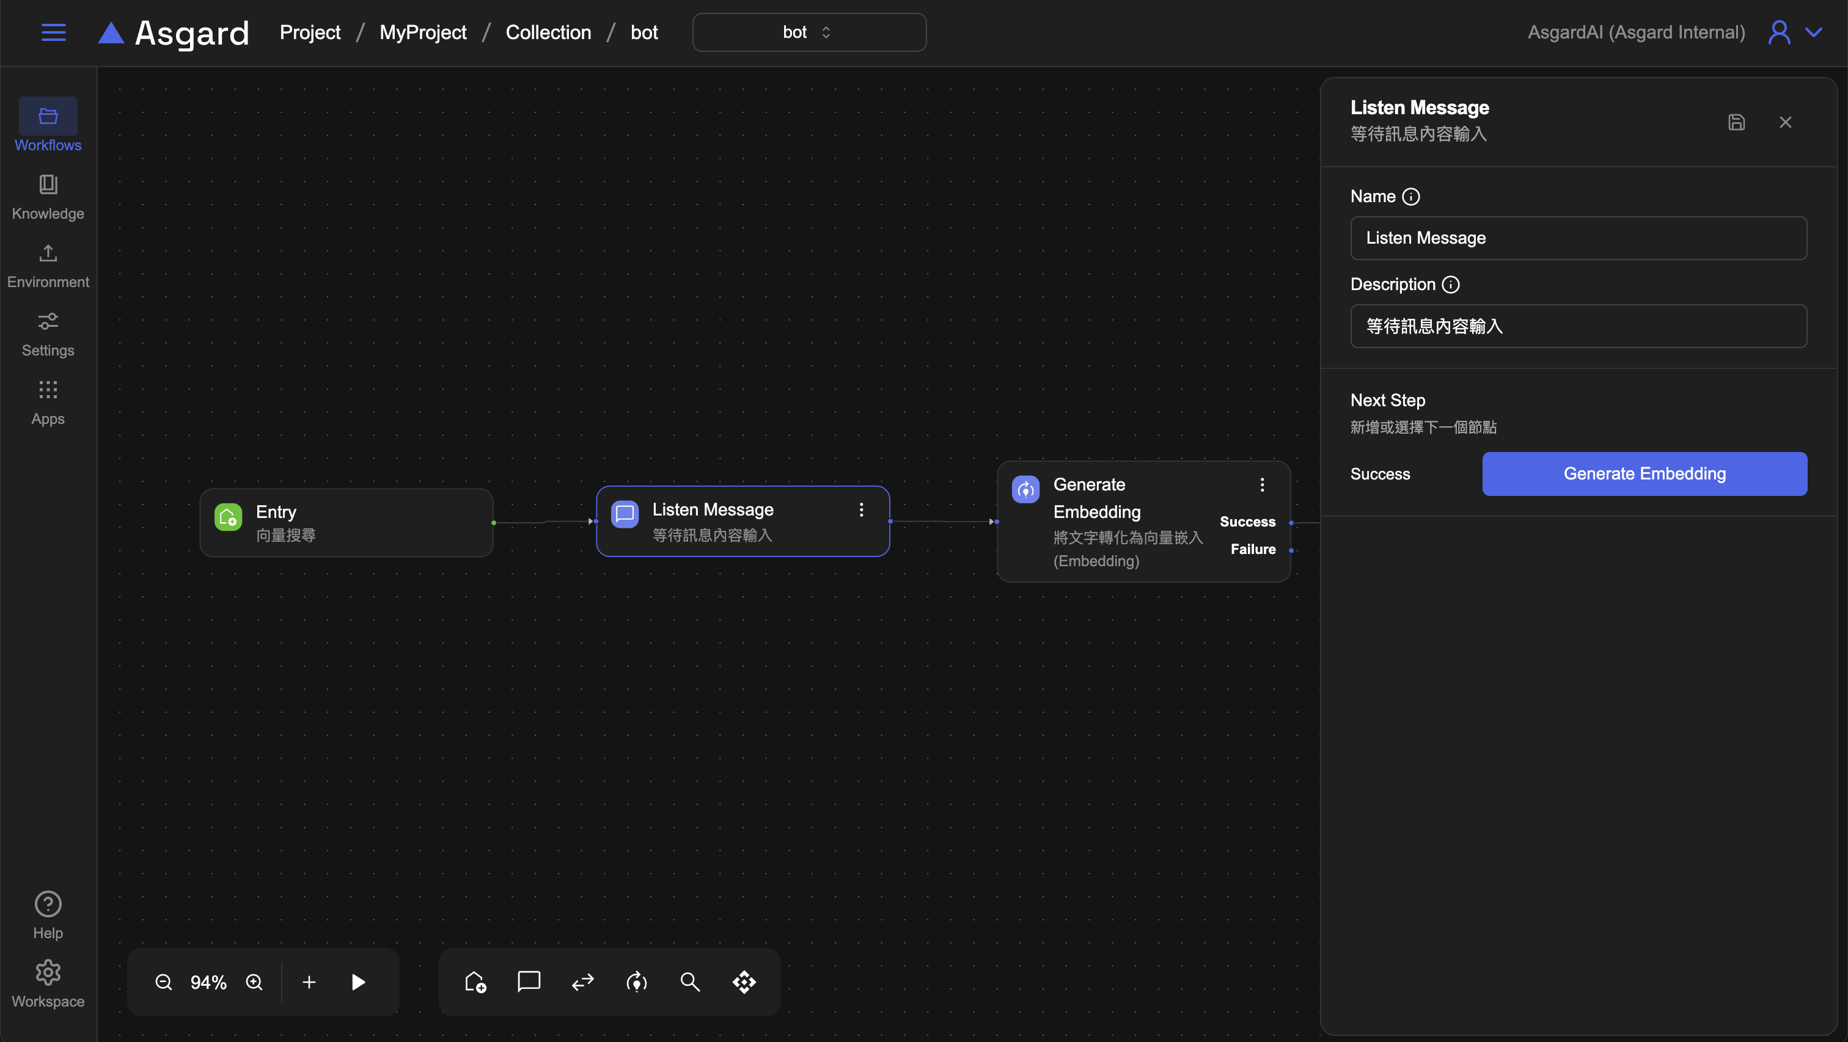Click the zoom in magnifier icon
The width and height of the screenshot is (1848, 1042).
(x=254, y=982)
